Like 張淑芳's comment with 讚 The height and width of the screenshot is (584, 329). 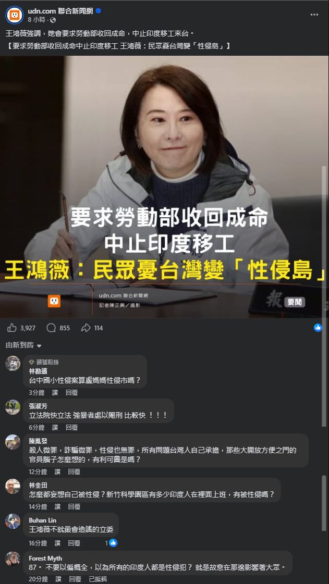click(x=55, y=427)
